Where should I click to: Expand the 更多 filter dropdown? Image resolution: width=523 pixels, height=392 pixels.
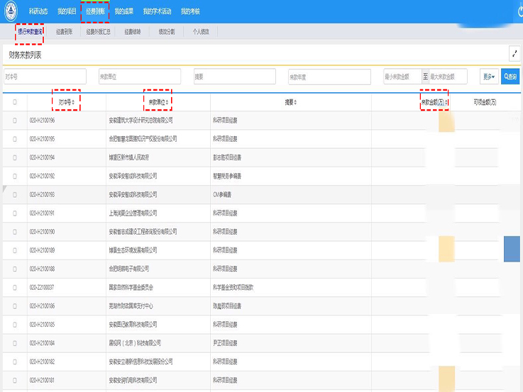489,77
